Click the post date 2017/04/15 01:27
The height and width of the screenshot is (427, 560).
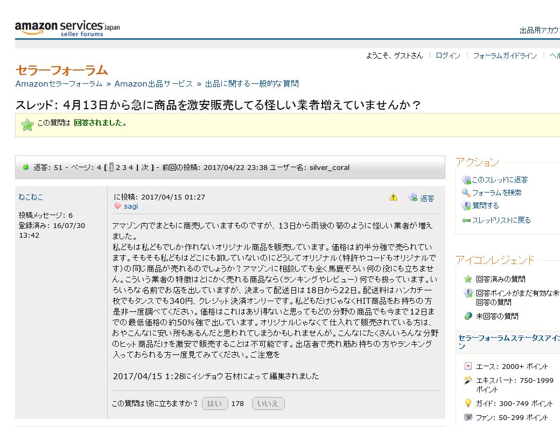(173, 197)
